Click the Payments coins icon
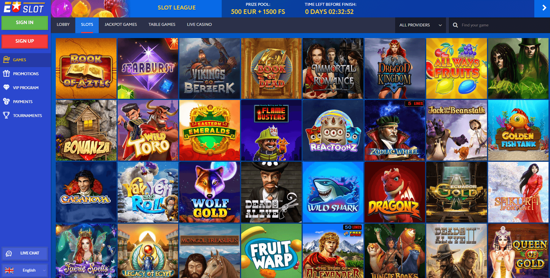 6,101
